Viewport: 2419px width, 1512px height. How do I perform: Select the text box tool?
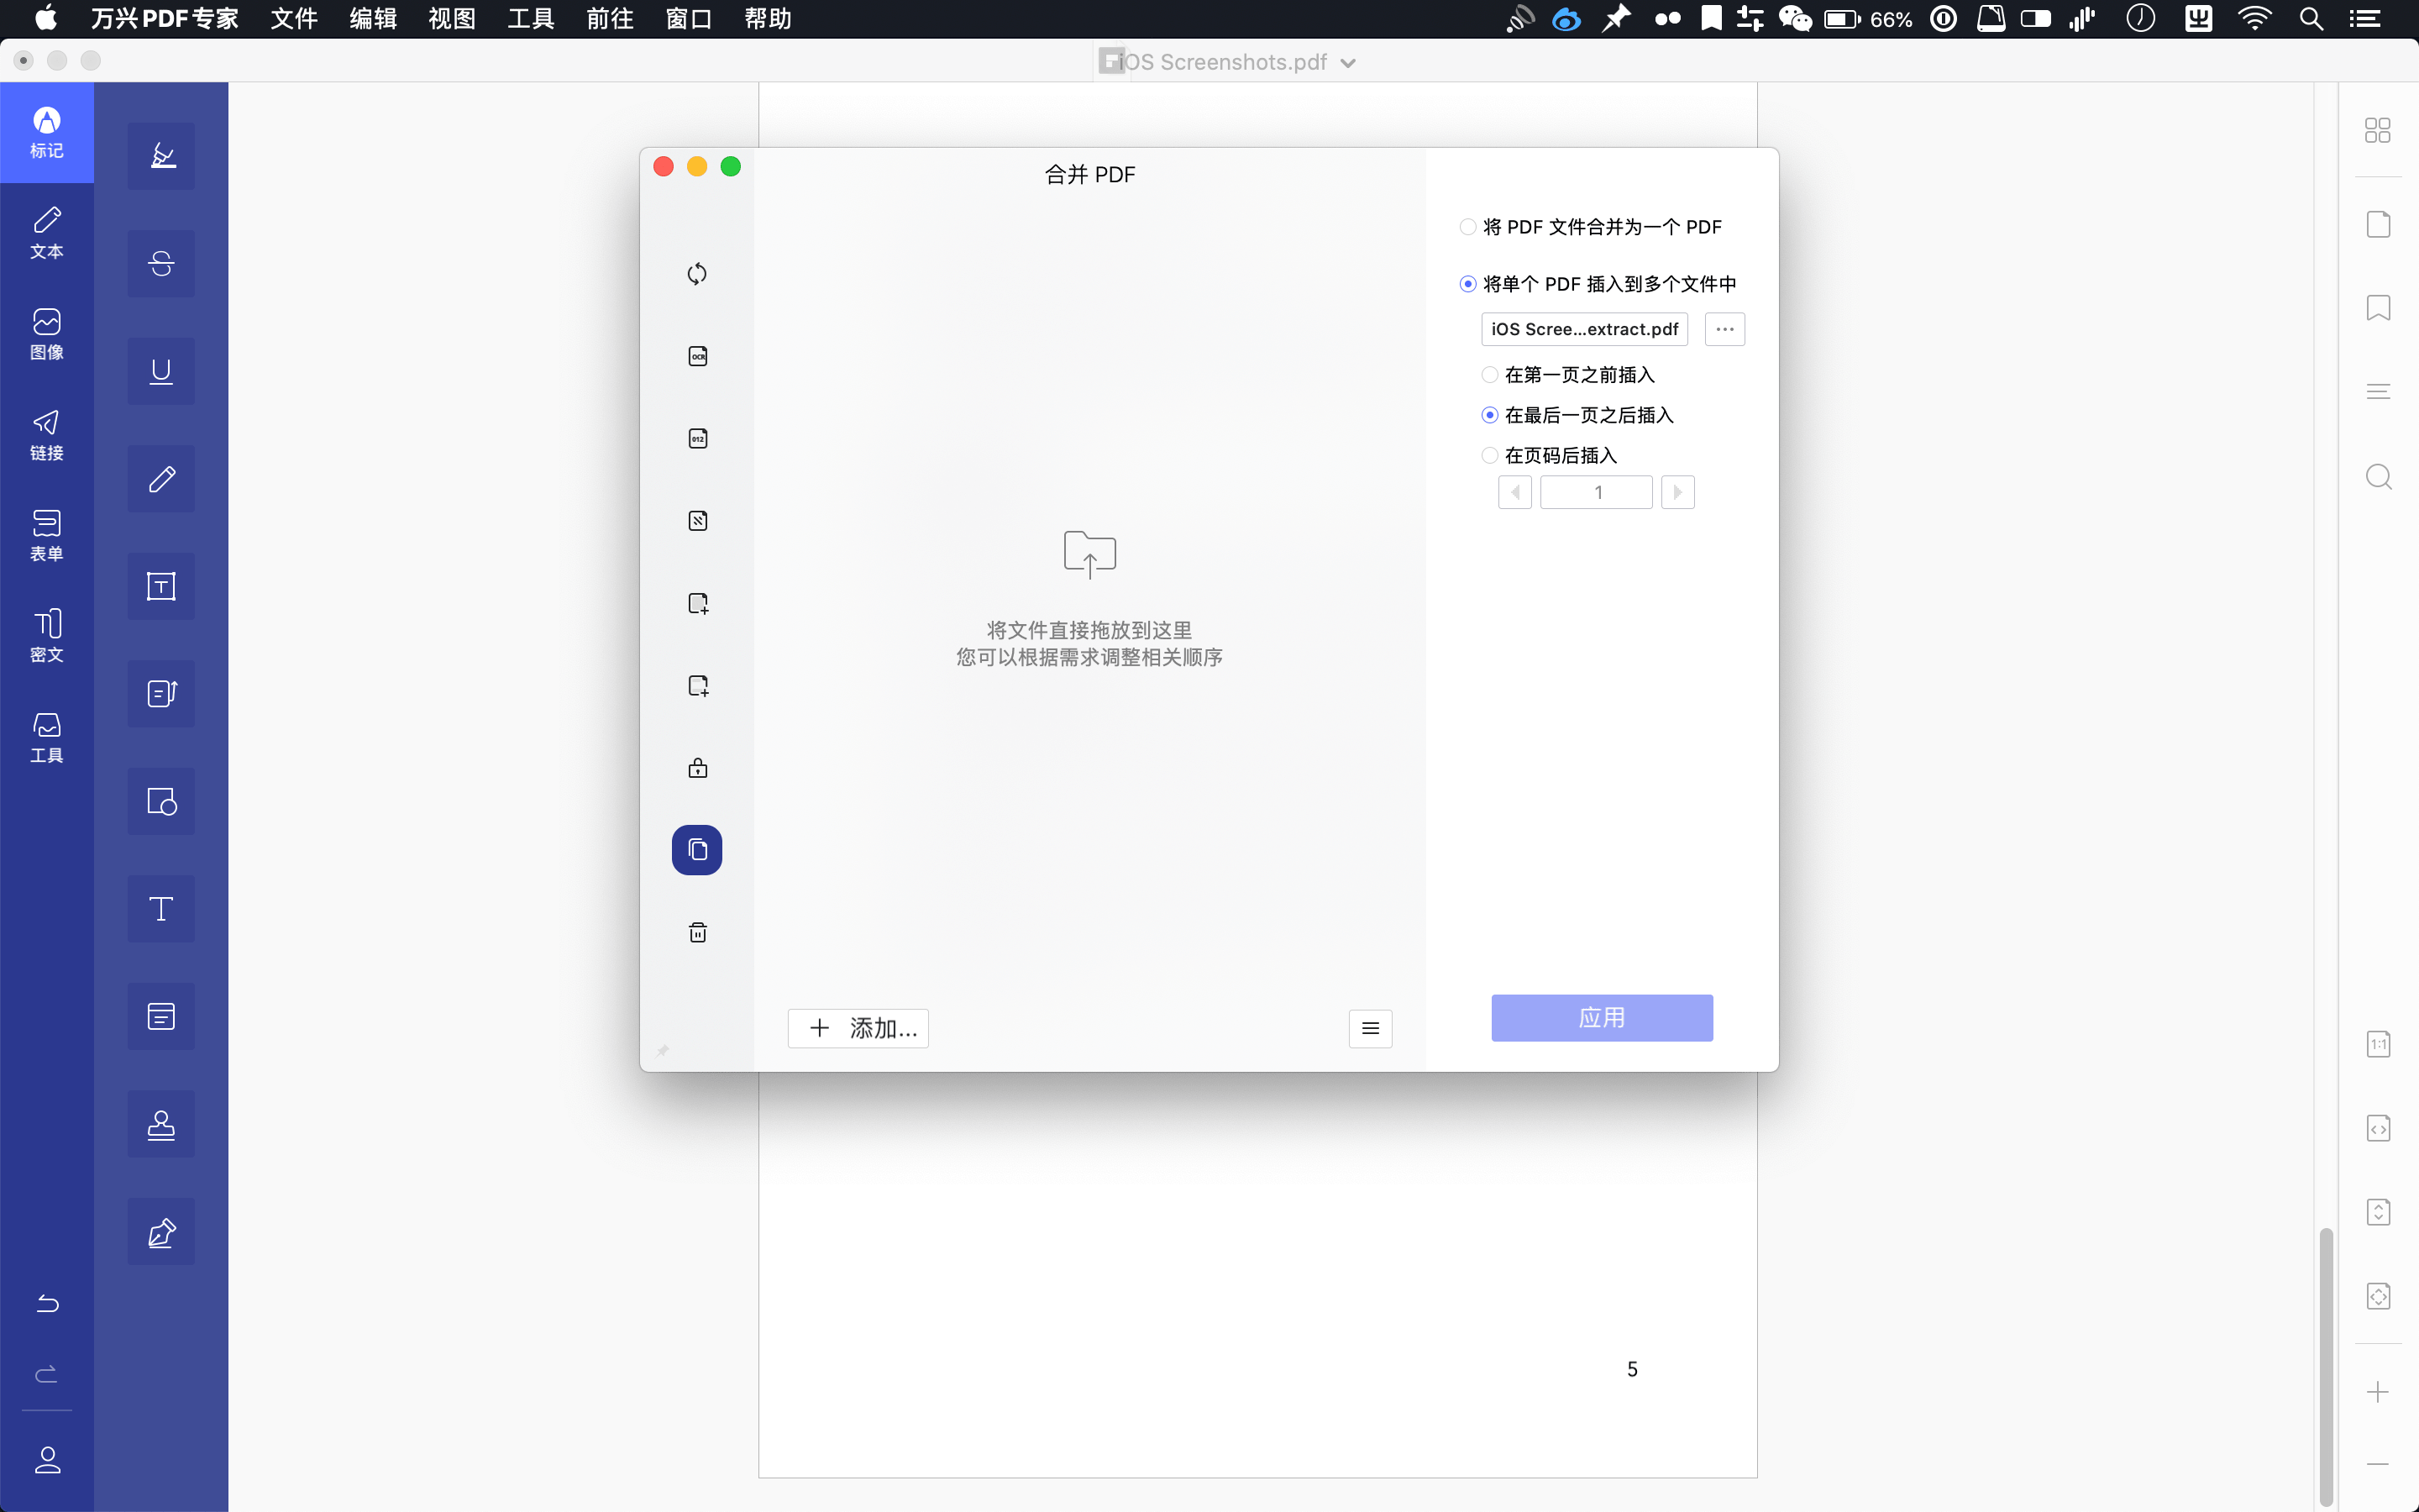(x=161, y=586)
